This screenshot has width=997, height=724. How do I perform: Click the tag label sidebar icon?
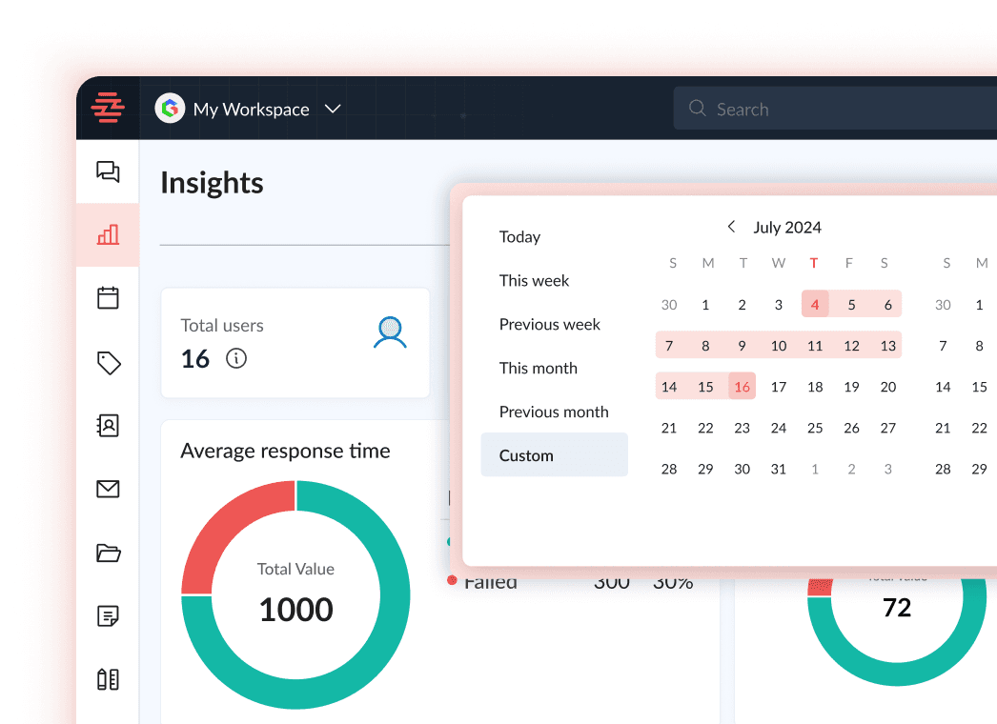(x=108, y=362)
